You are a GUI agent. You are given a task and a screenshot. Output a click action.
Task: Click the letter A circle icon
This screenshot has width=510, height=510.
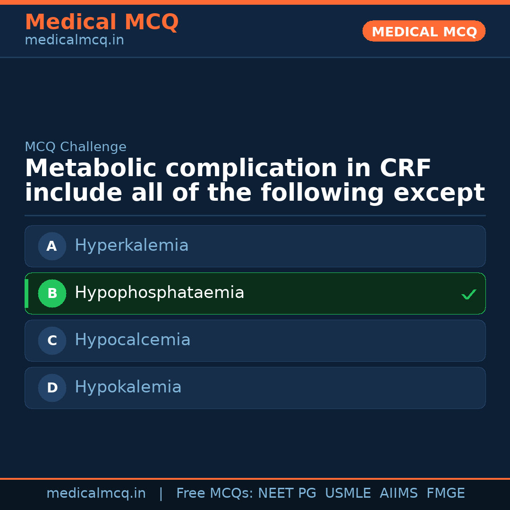click(52, 246)
